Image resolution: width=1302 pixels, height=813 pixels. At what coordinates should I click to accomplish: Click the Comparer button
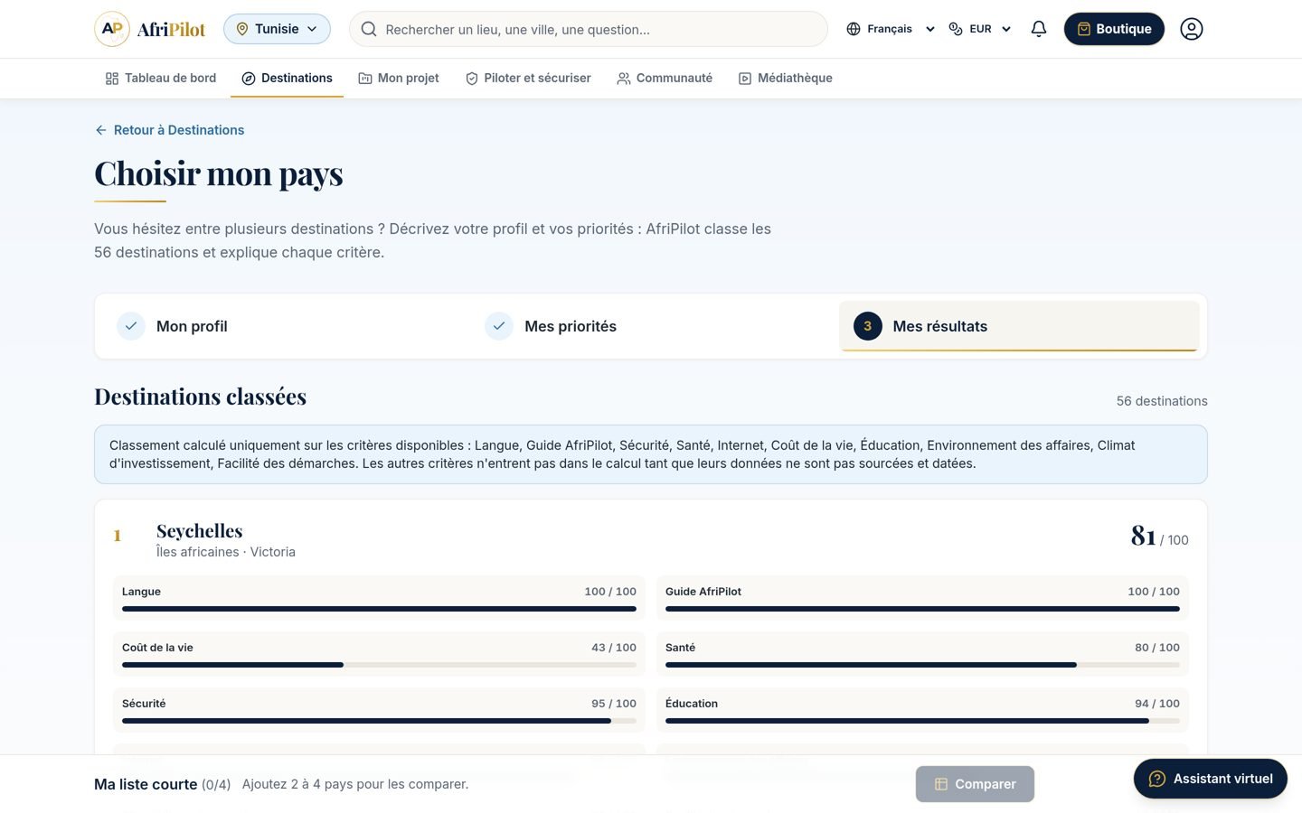975,784
